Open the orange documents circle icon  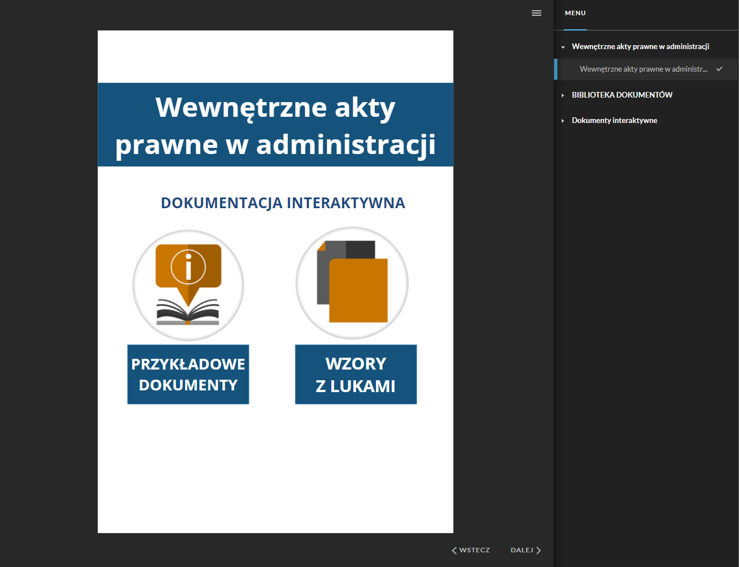click(x=352, y=283)
